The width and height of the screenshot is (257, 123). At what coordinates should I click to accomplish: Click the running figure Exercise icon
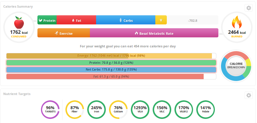[x=57, y=33]
